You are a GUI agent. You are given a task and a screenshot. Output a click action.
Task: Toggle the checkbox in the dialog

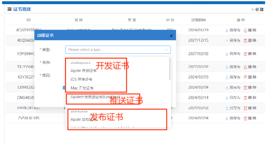pyautogui.click(x=64, y=88)
